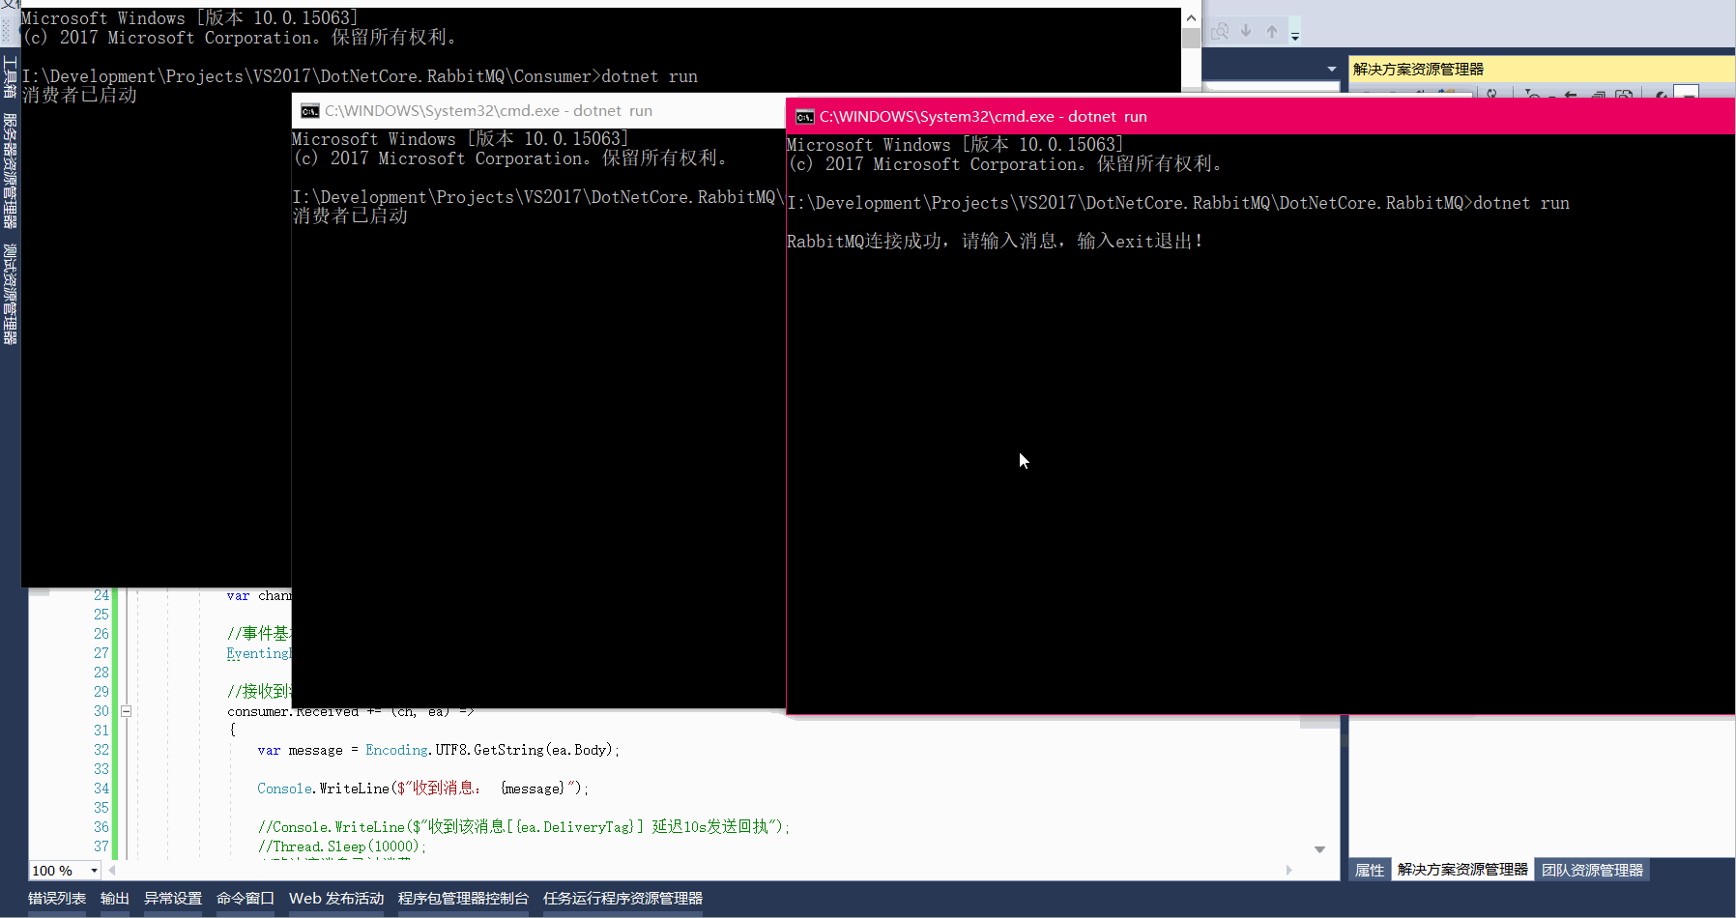
Task: Click the Find Previous up-arrow icon
Action: click(1271, 31)
